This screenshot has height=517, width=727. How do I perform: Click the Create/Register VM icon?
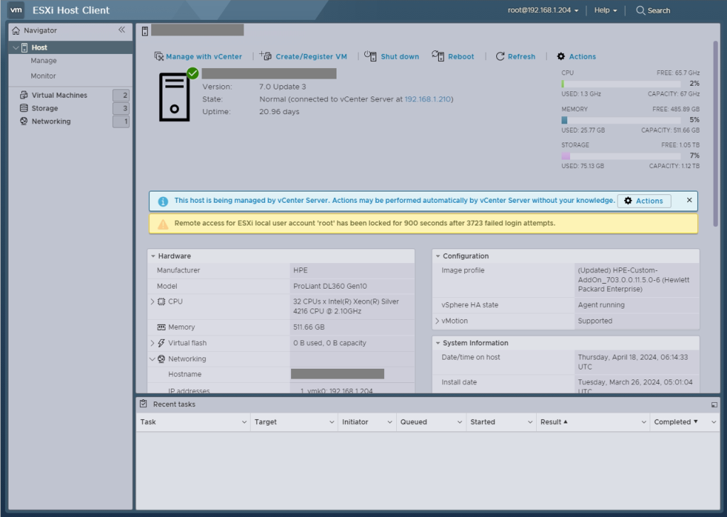tap(266, 55)
